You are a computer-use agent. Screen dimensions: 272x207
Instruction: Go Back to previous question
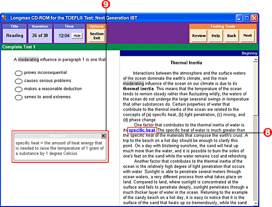(x=232, y=36)
